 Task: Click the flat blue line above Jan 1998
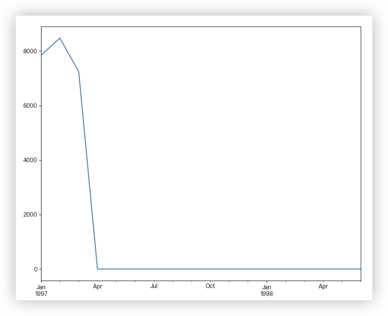(x=267, y=269)
